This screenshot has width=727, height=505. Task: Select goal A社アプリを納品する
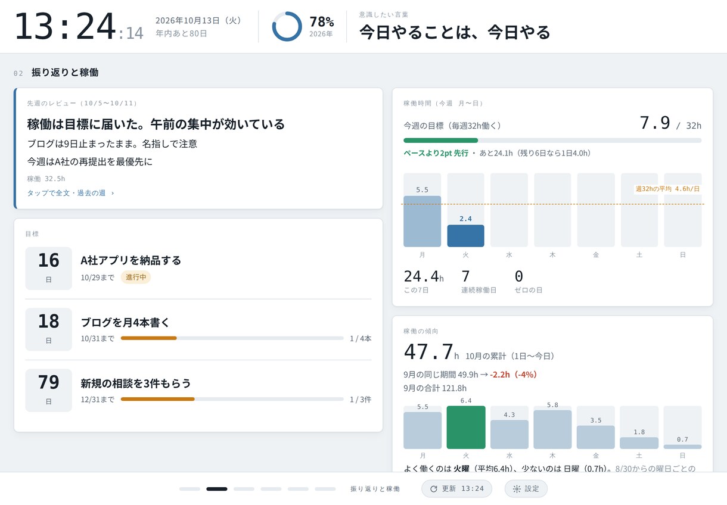(131, 260)
